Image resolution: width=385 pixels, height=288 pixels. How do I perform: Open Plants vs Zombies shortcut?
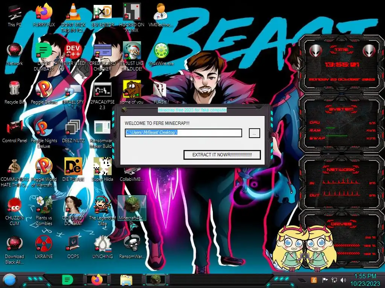(44, 211)
